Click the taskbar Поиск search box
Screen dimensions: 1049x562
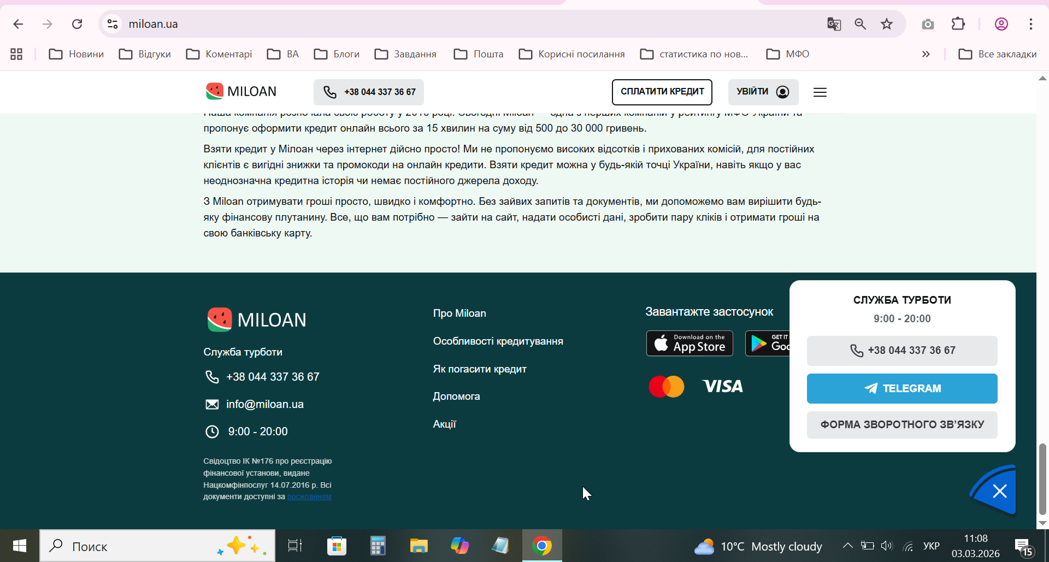(157, 546)
